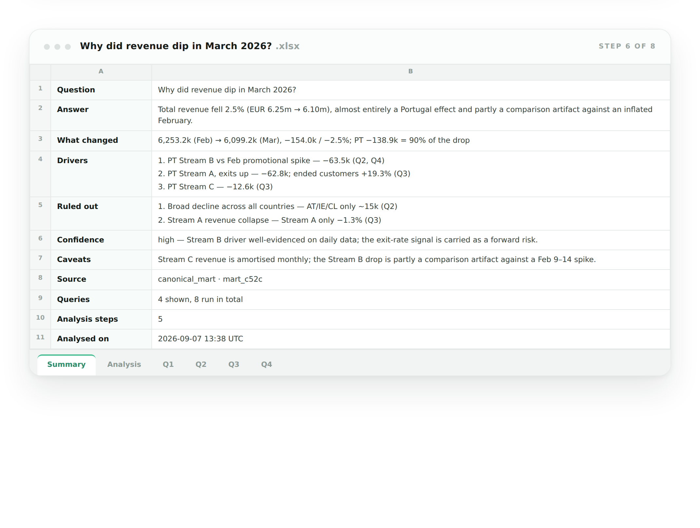Click the 'Answer' label cell
This screenshot has height=528, width=700.
coord(101,115)
